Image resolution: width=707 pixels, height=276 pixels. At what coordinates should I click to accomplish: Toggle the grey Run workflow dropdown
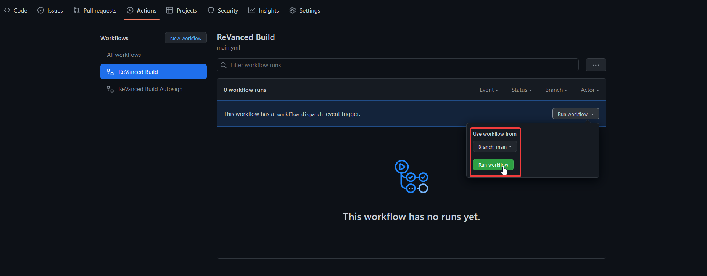pos(576,114)
